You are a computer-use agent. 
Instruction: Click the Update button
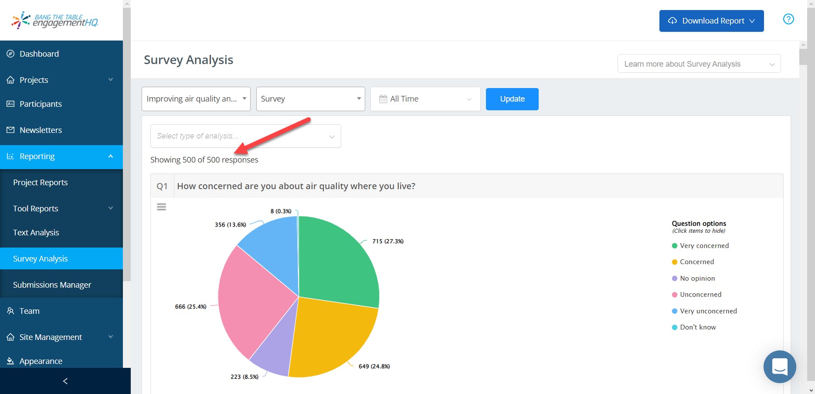(x=512, y=99)
